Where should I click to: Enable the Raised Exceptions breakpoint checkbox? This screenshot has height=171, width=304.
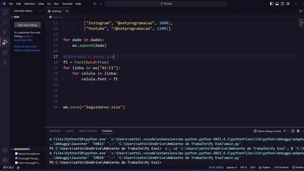coord(16,153)
